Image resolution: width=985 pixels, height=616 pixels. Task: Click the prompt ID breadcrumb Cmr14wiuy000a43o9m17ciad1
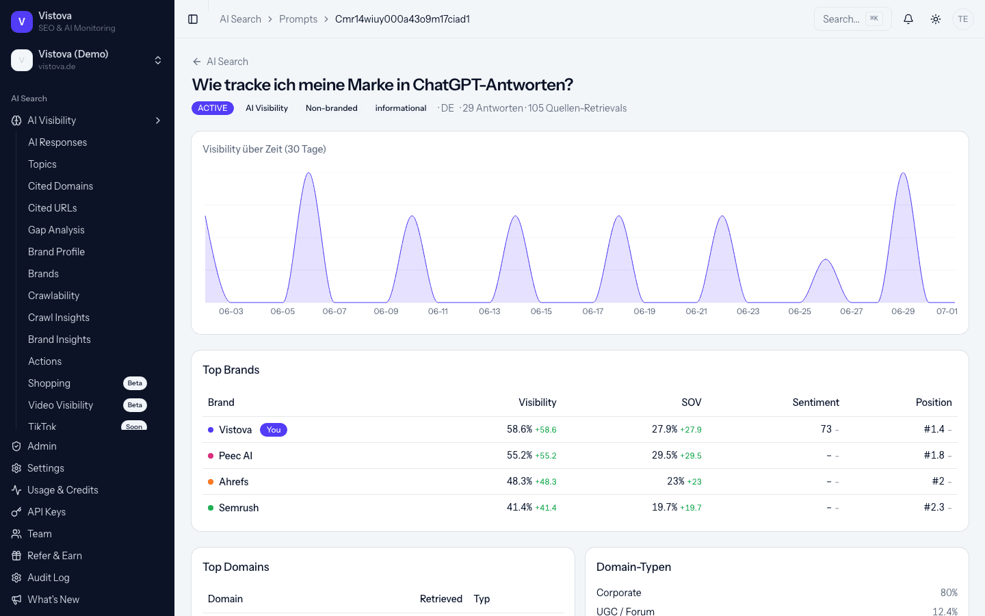(402, 19)
